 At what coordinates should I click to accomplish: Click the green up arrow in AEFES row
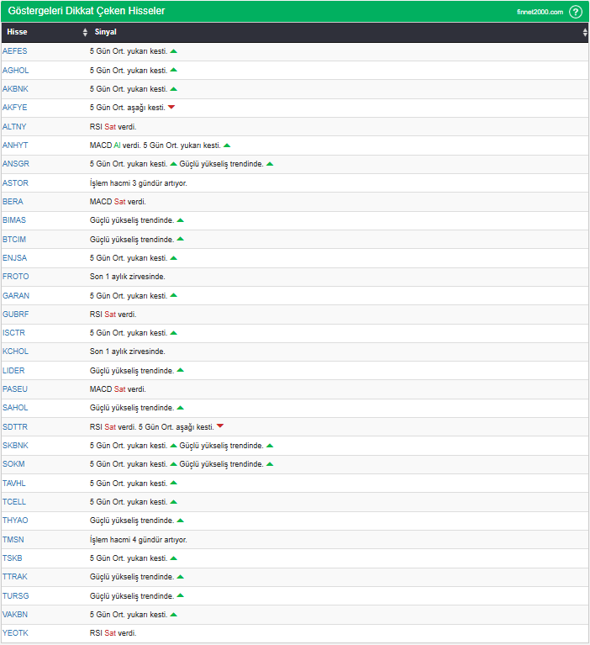pos(173,51)
